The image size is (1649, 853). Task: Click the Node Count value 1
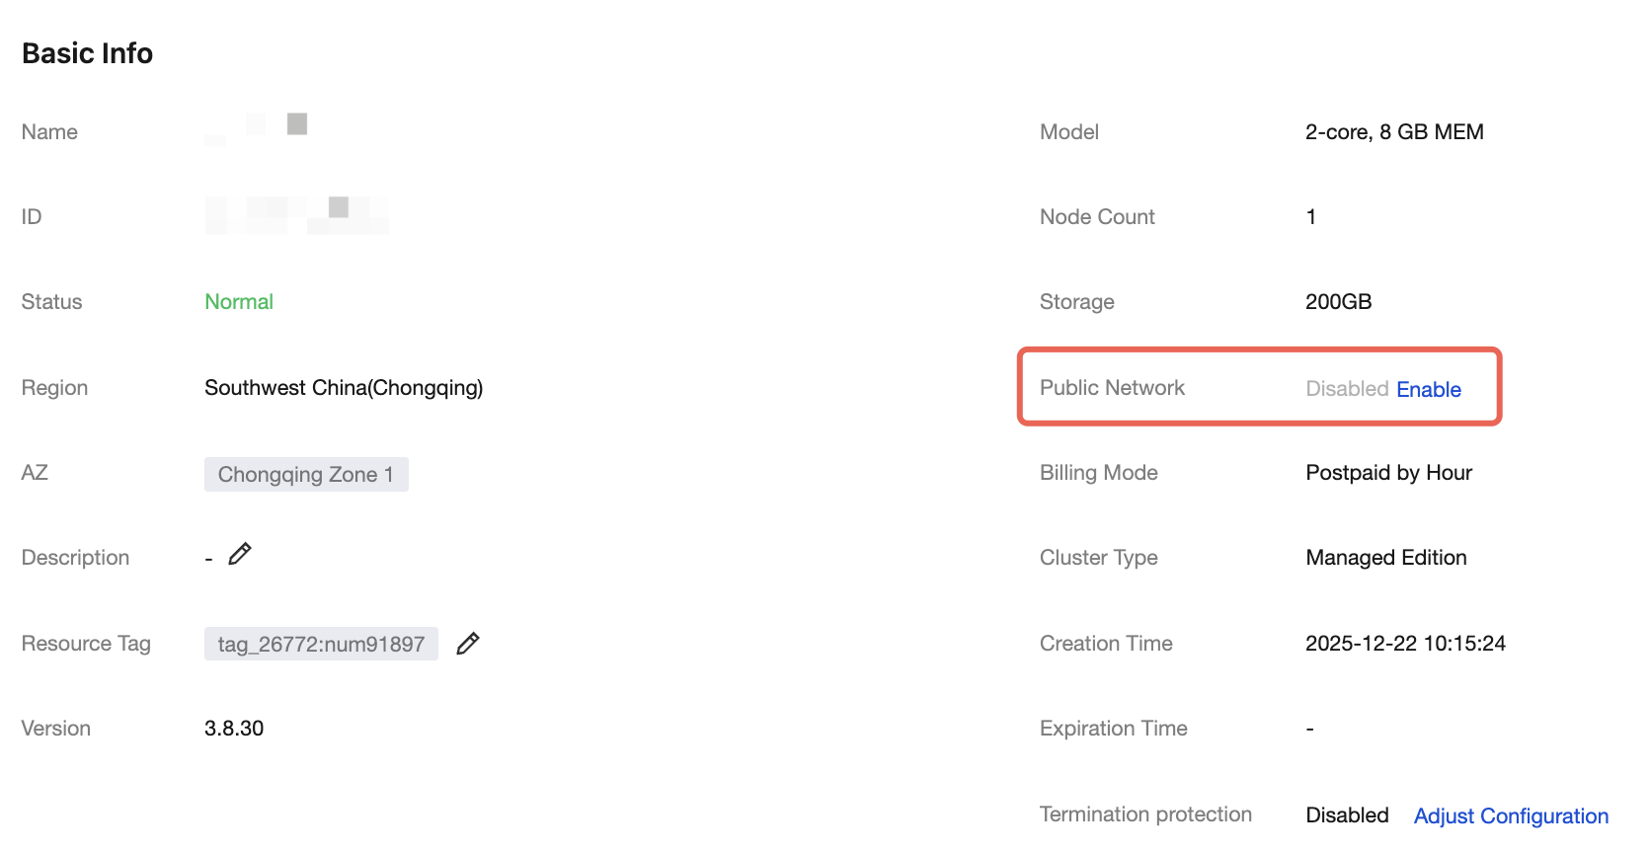(1310, 217)
